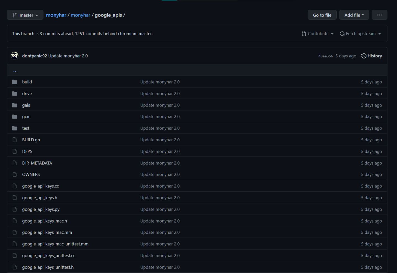Click the OWNERS file icon
The height and width of the screenshot is (273, 397).
15,174
